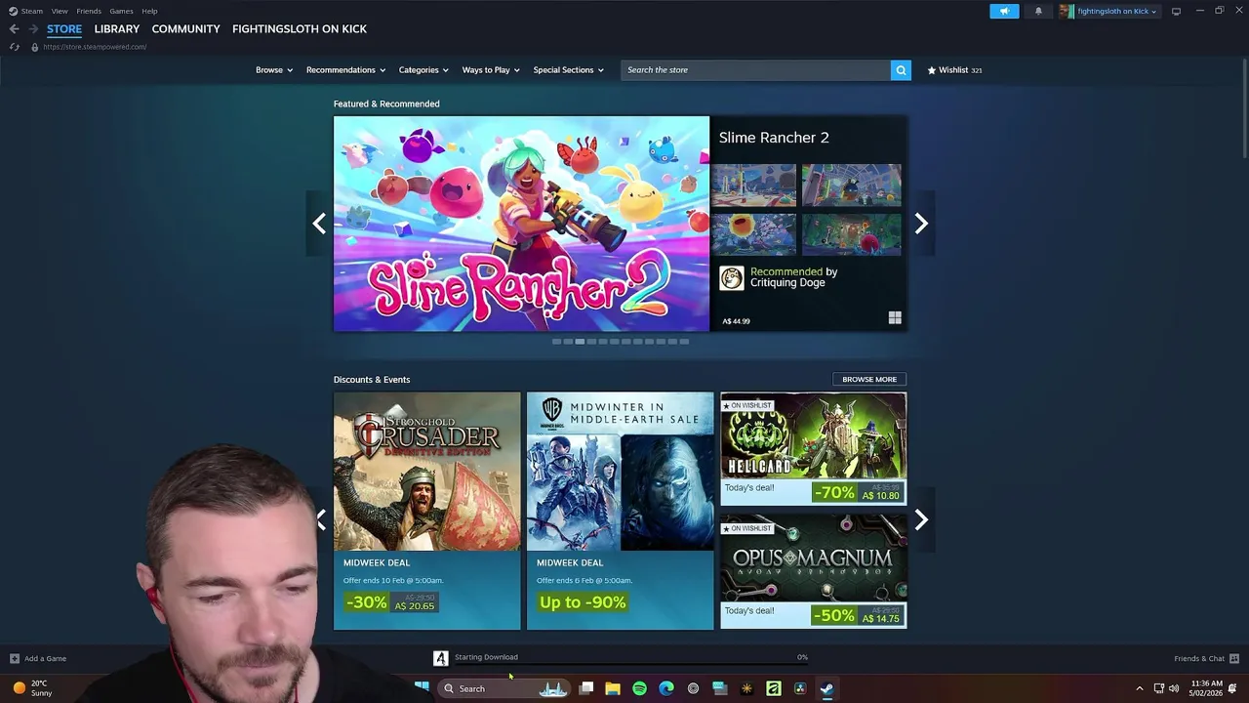Click the store URL address bar

(95, 47)
